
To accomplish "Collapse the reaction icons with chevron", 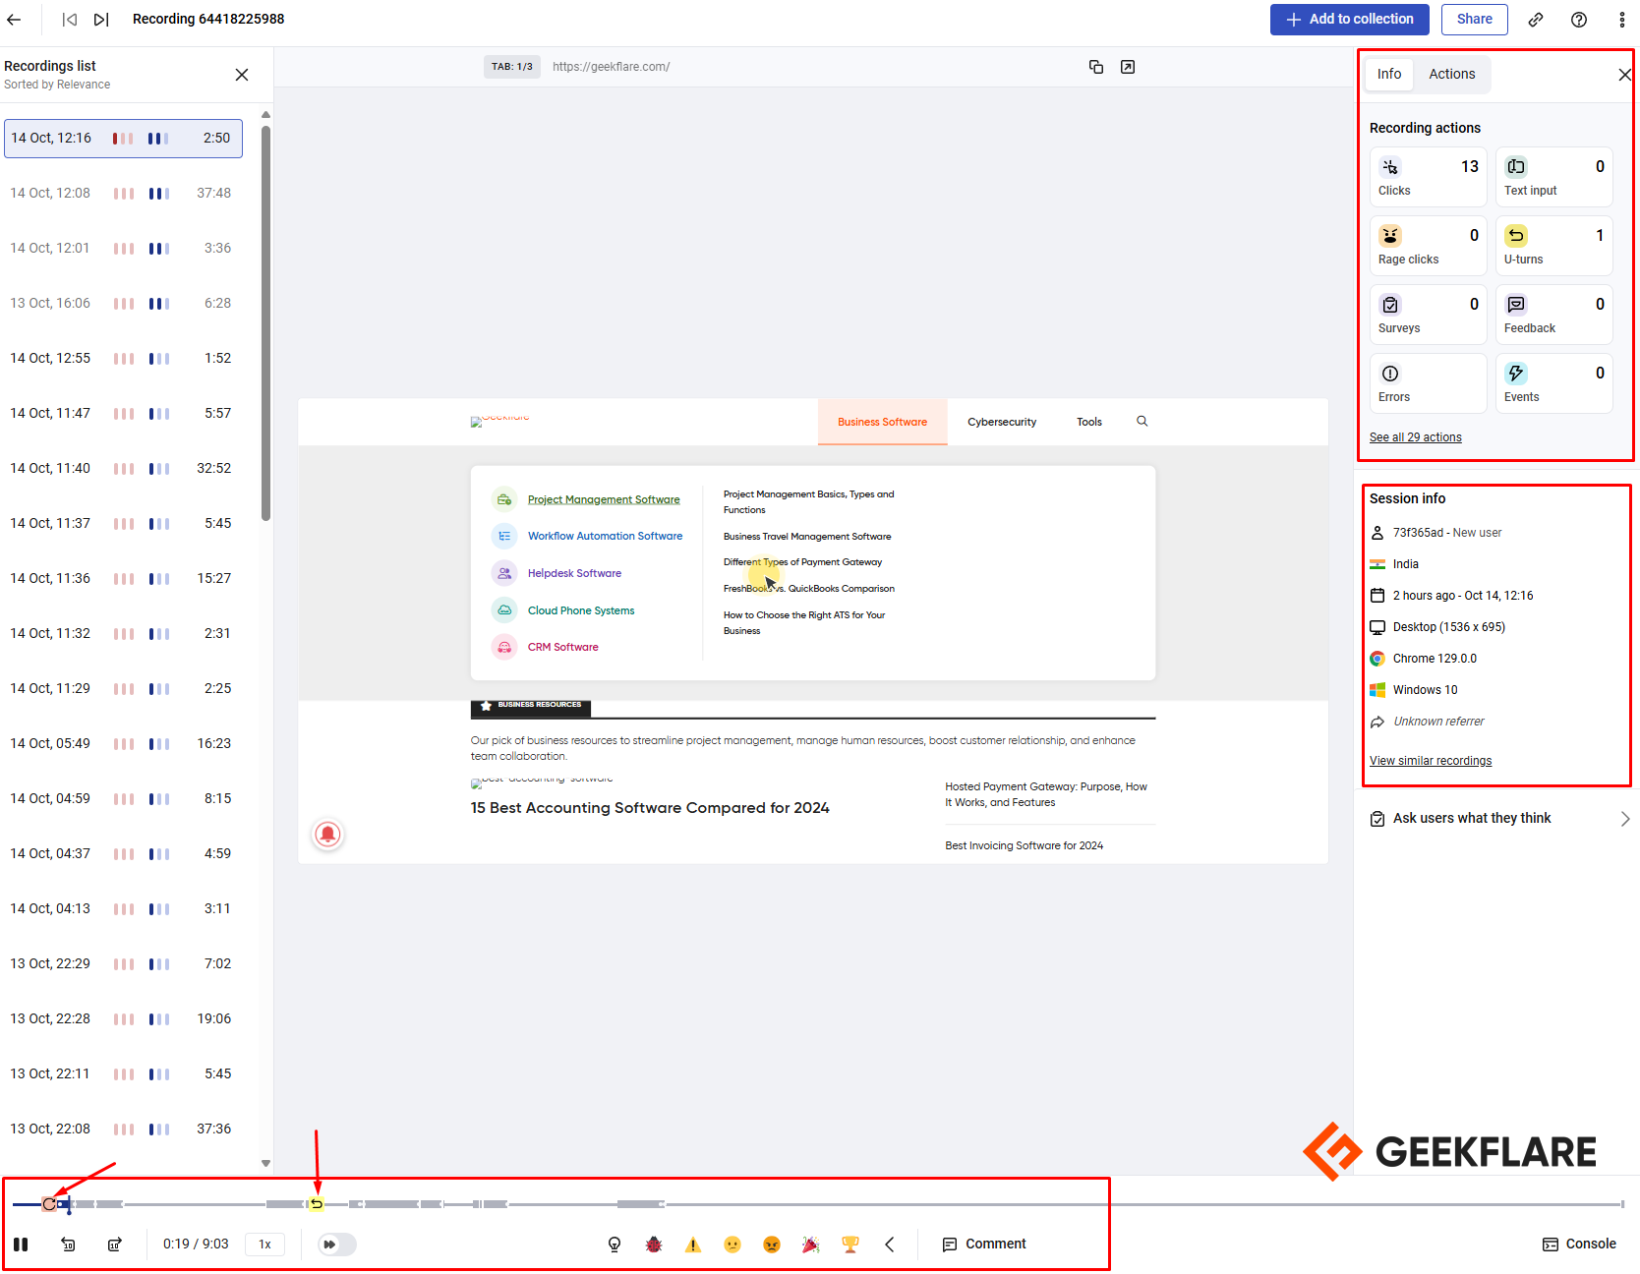I will coord(890,1245).
